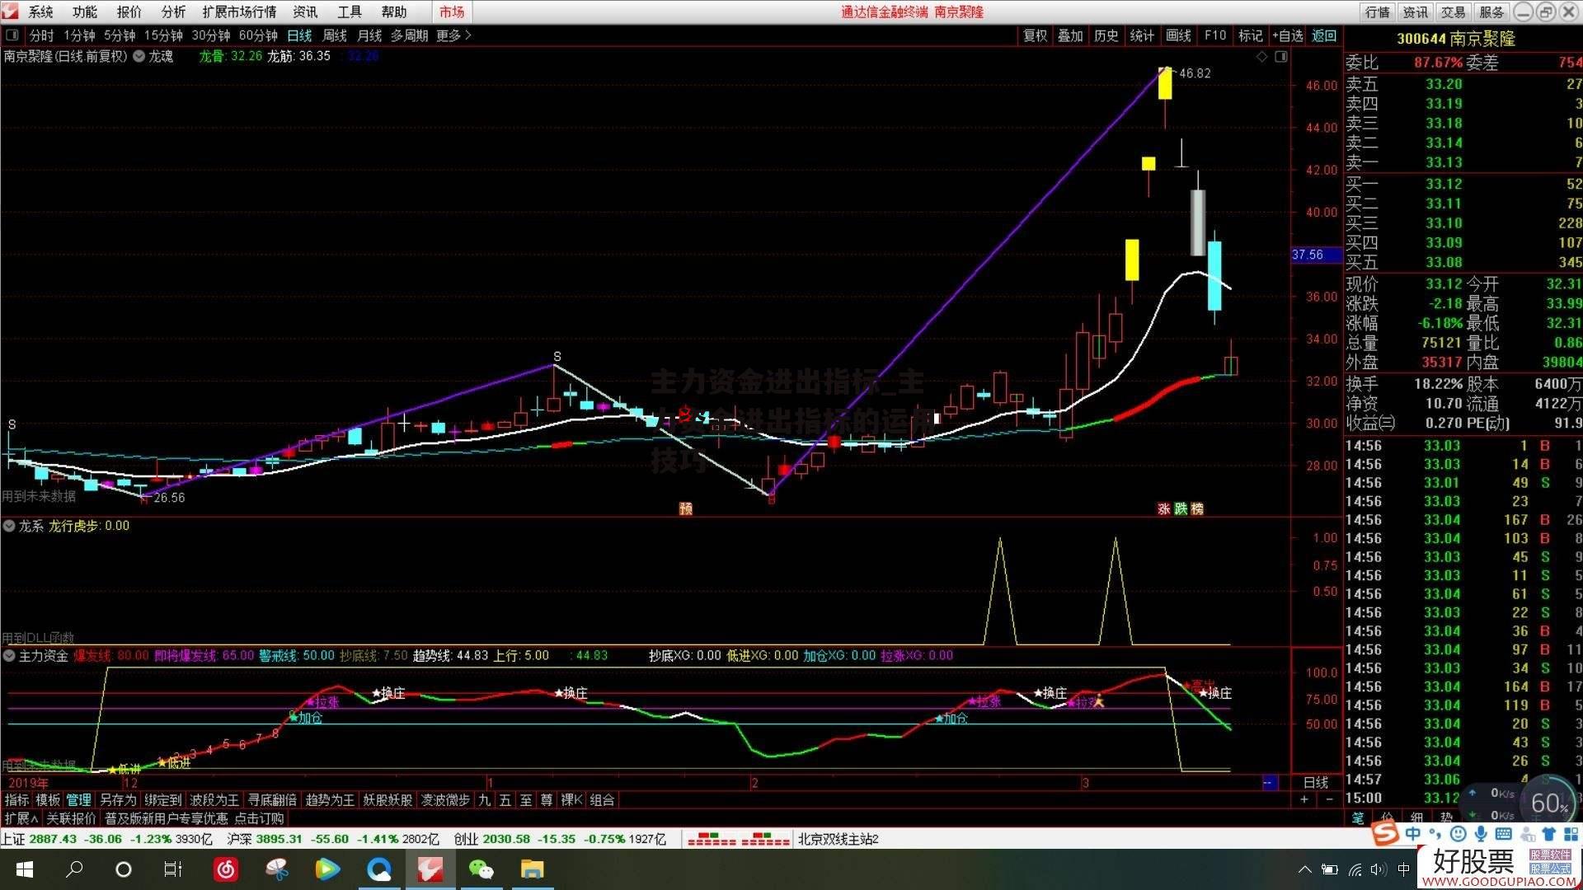Click the volume icon in system tray

[x=1379, y=869]
